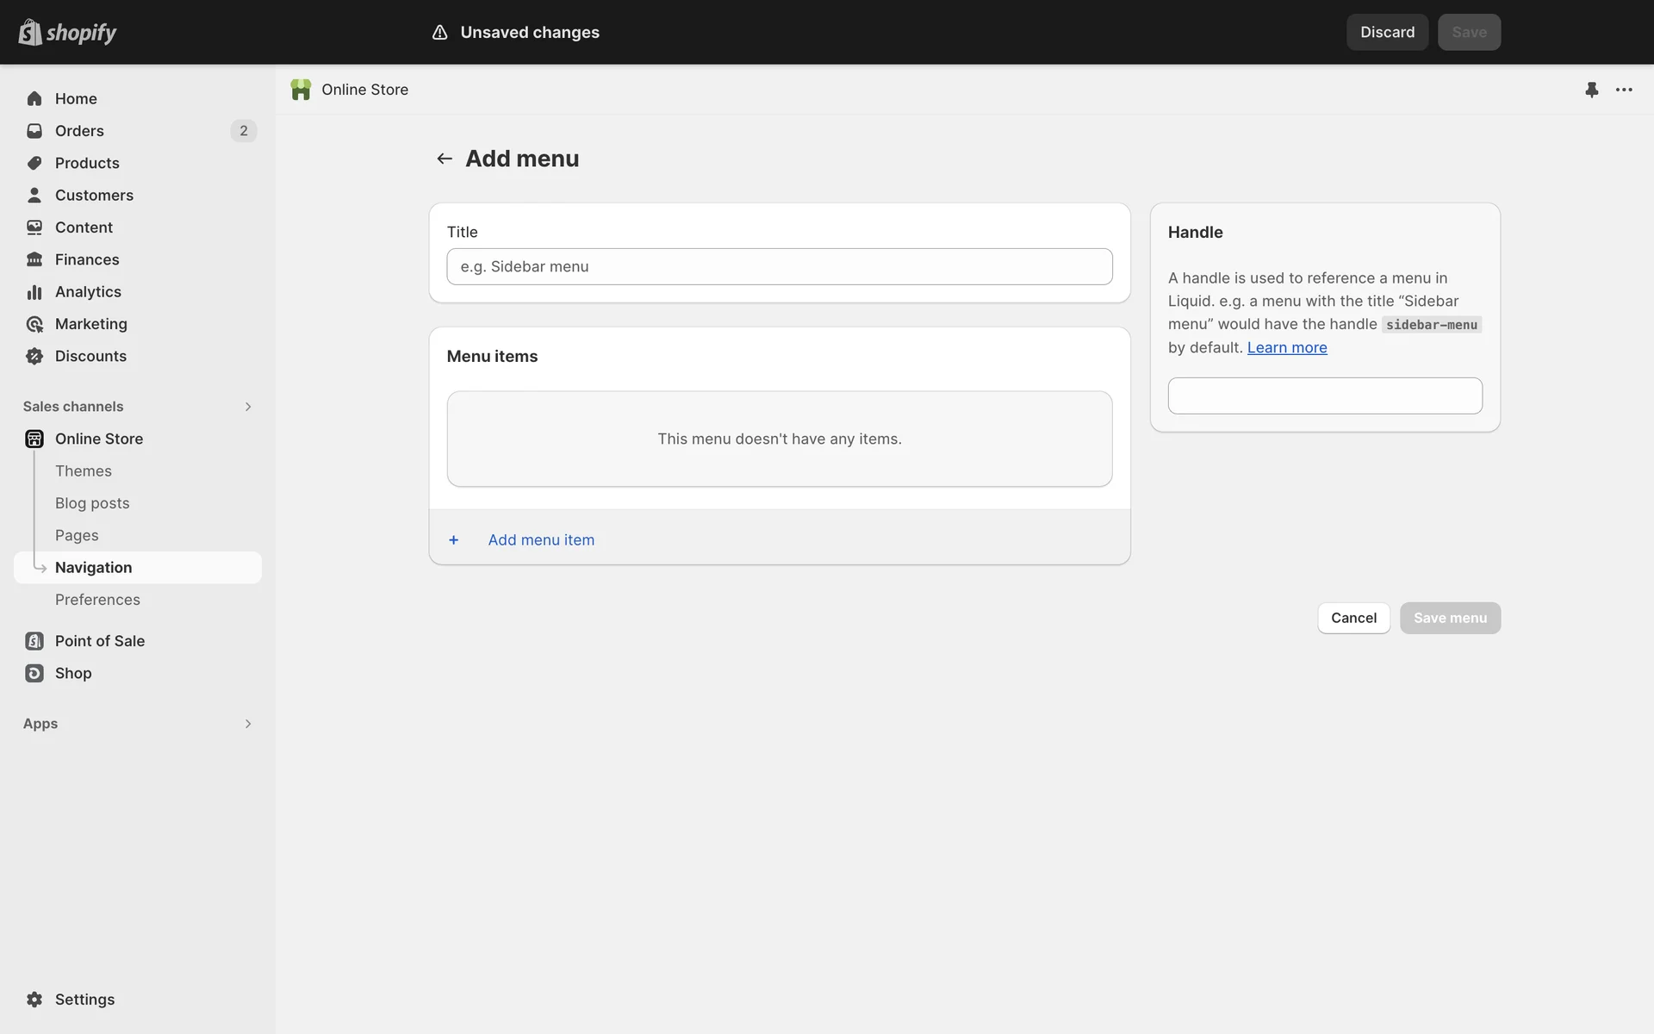
Task: Open the Themes submenu item
Action: [84, 471]
